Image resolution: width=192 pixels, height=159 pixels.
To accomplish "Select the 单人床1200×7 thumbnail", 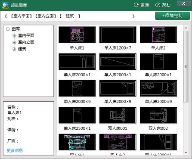I will click(x=118, y=34).
